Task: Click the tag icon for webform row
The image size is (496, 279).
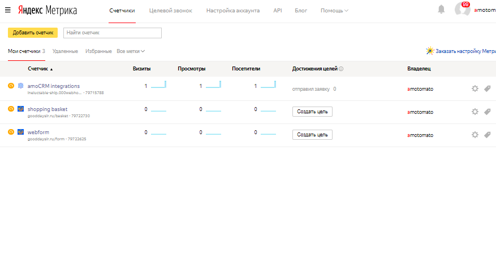Action: [488, 135]
